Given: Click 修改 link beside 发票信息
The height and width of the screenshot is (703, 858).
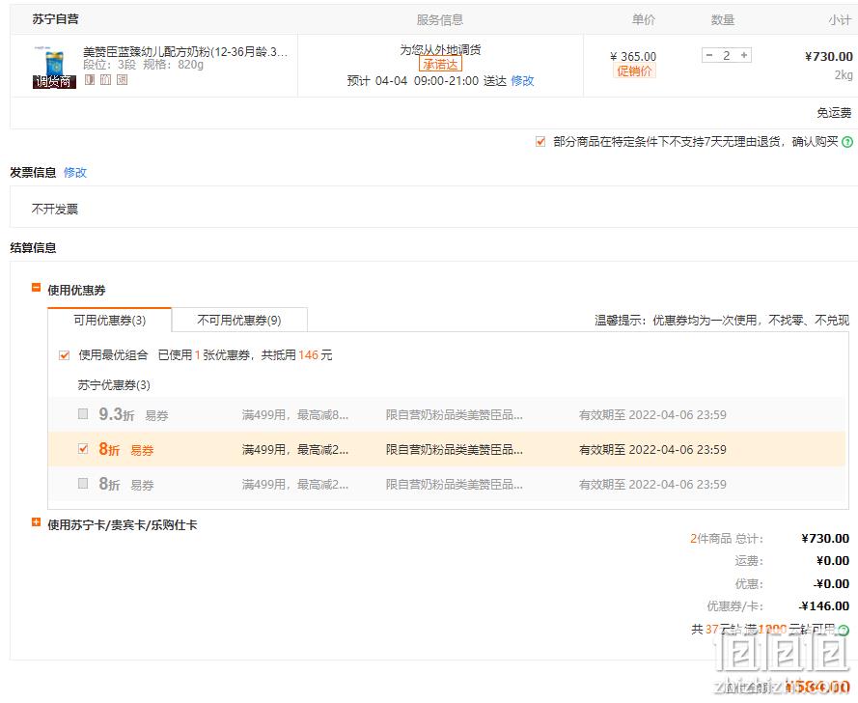Looking at the screenshot, I should tap(75, 173).
